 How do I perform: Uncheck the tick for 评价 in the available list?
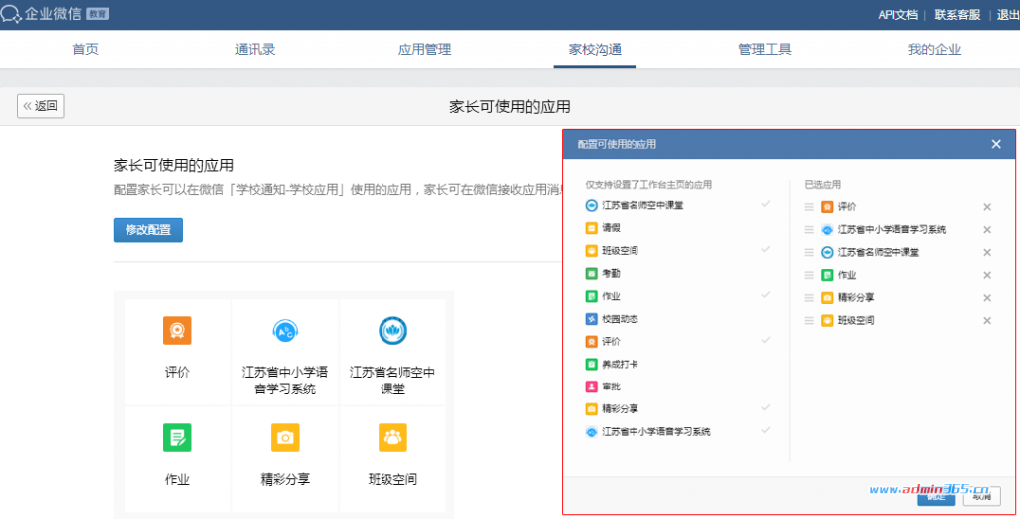(766, 340)
